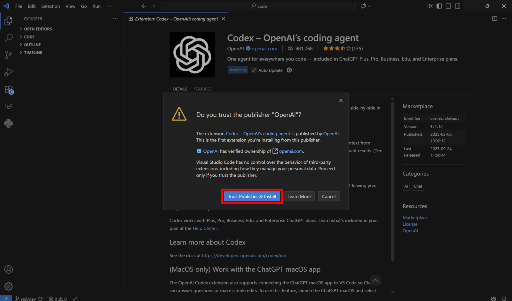Open the TeX sidebar icon
The height and width of the screenshot is (301, 512).
point(8,106)
